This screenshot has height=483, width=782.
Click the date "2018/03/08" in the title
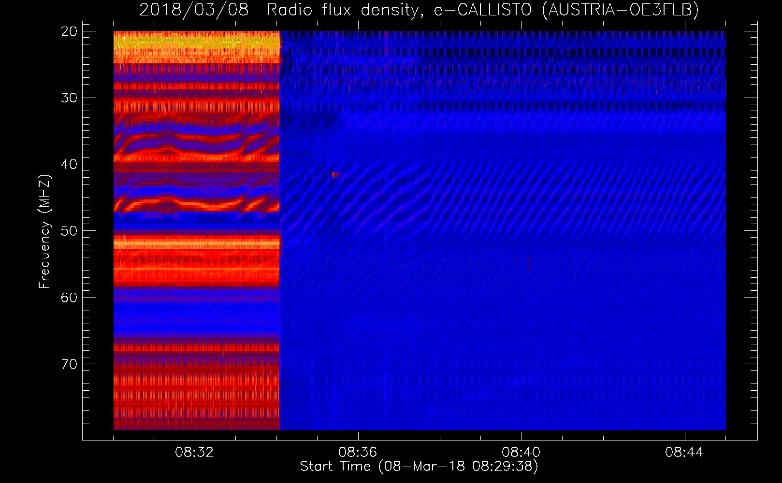194,10
